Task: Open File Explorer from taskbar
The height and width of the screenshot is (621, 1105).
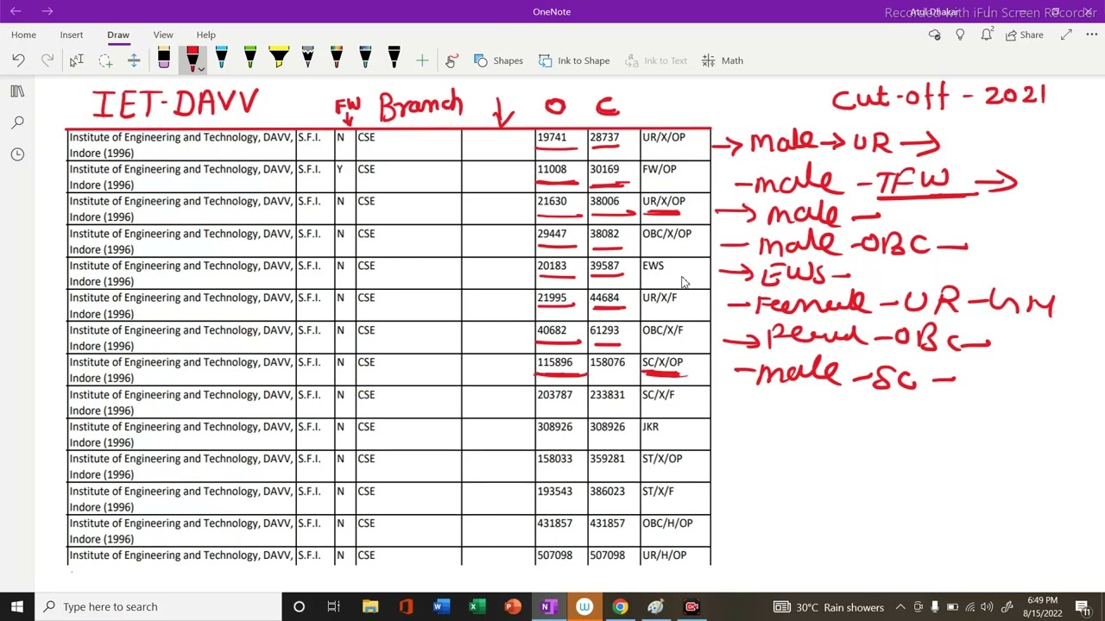Action: 370,606
